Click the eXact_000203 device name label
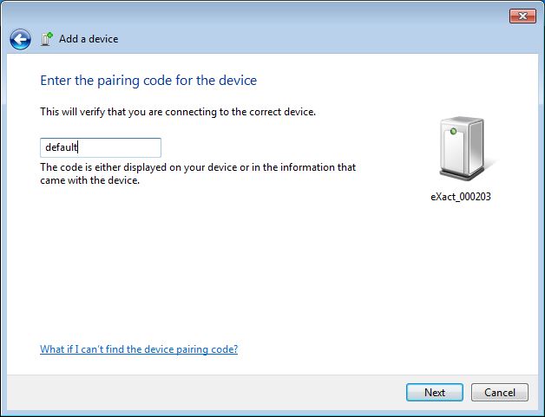The image size is (545, 417). coord(461,197)
